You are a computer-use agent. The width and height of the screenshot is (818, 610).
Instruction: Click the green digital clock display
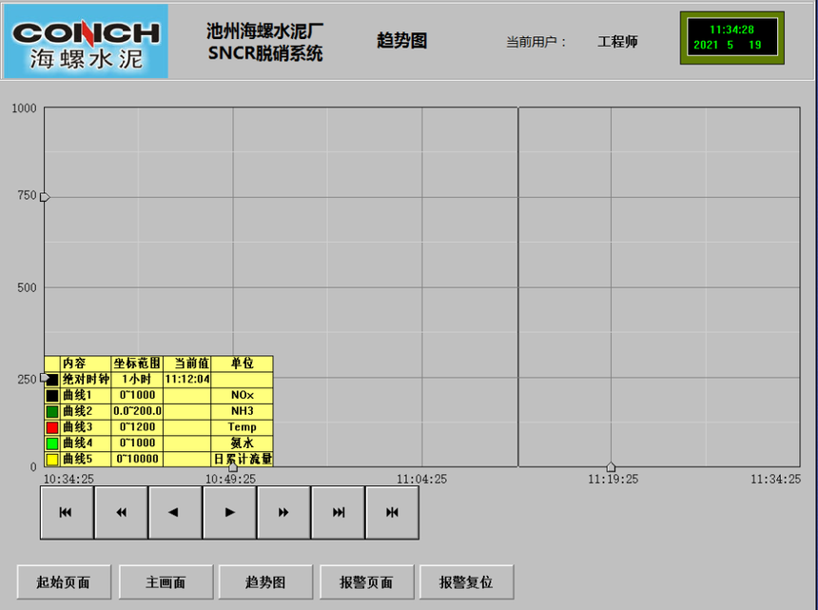coord(732,37)
